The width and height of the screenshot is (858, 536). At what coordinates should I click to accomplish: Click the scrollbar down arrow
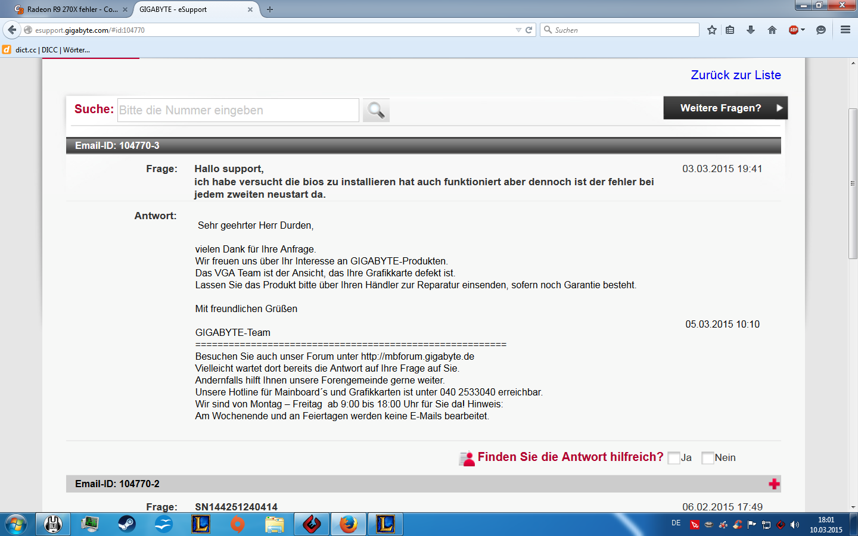(x=853, y=507)
